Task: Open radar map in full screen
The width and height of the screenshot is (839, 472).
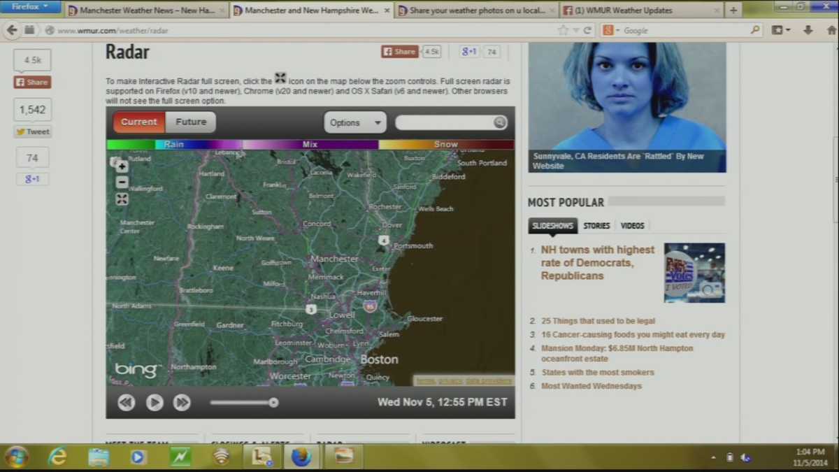Action: [122, 199]
